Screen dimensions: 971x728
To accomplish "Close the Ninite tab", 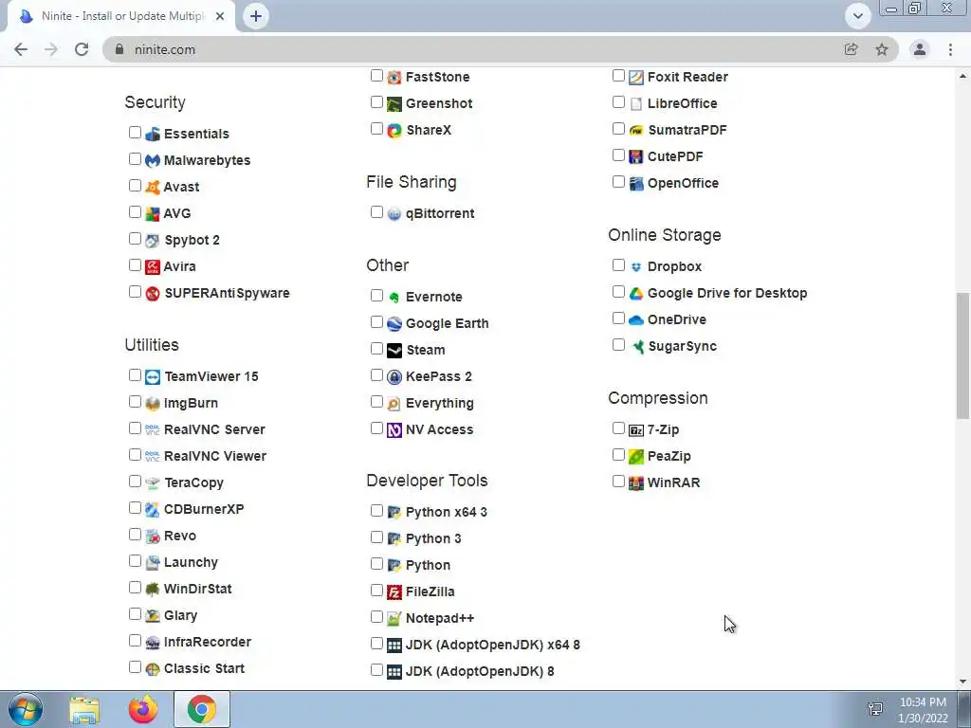I will pyautogui.click(x=220, y=17).
